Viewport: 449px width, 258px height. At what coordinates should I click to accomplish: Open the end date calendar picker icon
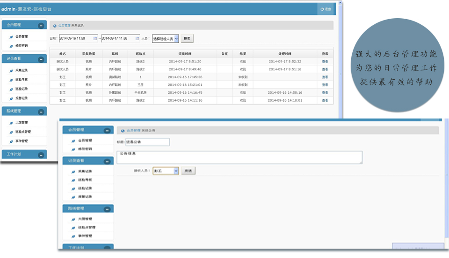pyautogui.click(x=137, y=38)
